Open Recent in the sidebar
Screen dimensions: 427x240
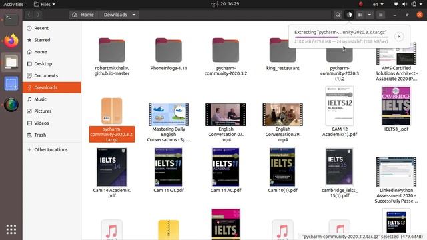[x=52, y=28]
